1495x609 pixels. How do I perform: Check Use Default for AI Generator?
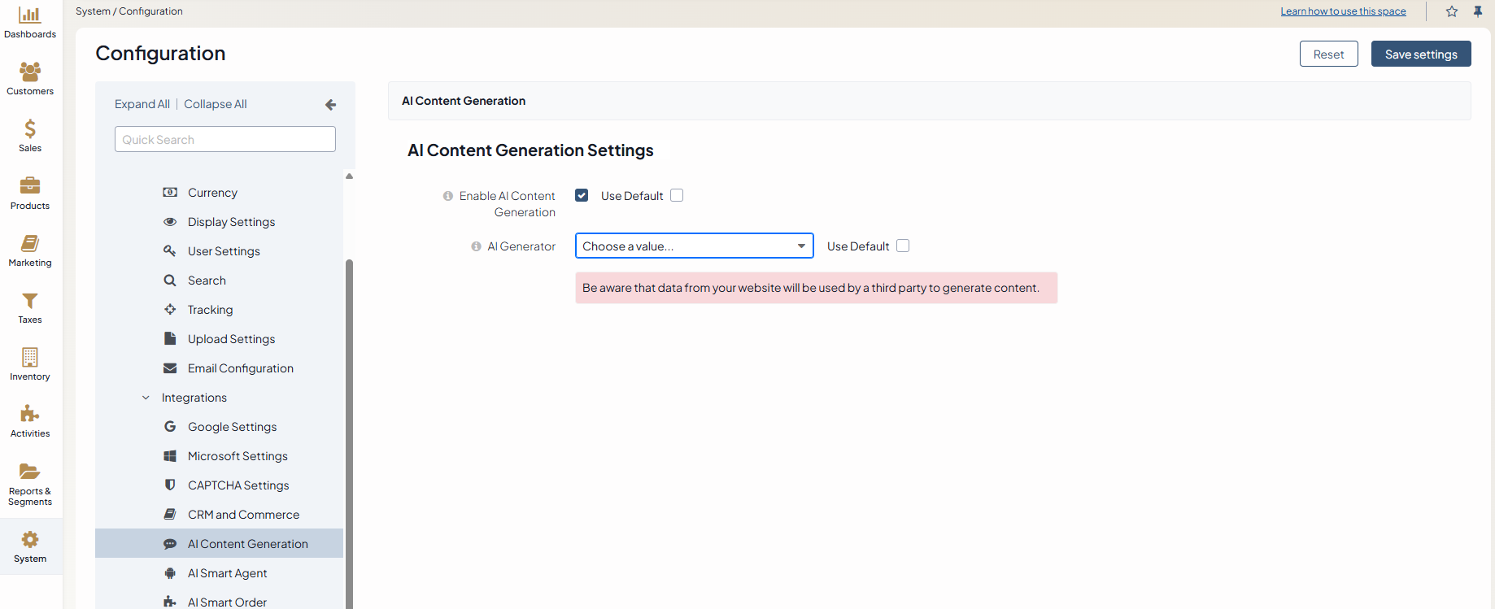(x=903, y=246)
